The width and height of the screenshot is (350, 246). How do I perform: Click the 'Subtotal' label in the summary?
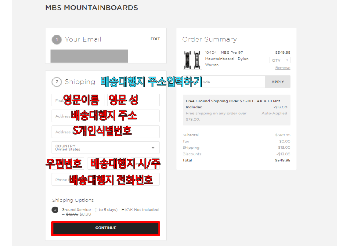click(190, 135)
